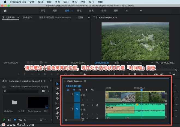Switch Project panel to list view
Screen dimensions: 180x127
(9, 120)
